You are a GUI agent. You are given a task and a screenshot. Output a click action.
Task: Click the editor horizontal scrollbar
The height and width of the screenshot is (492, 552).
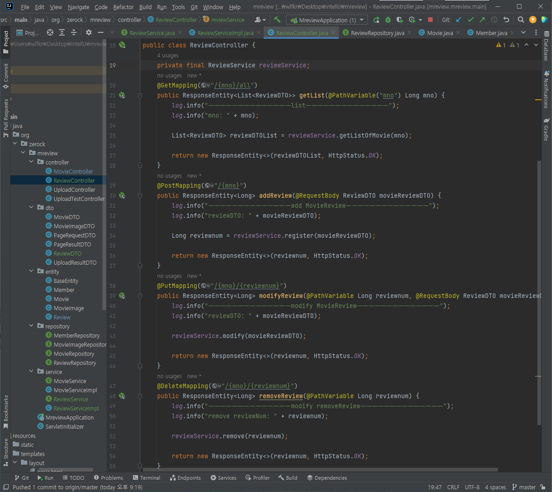click(320, 469)
